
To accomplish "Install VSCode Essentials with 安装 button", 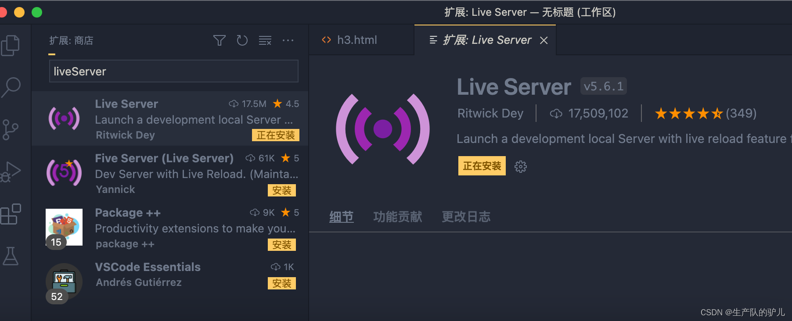I will coord(282,283).
